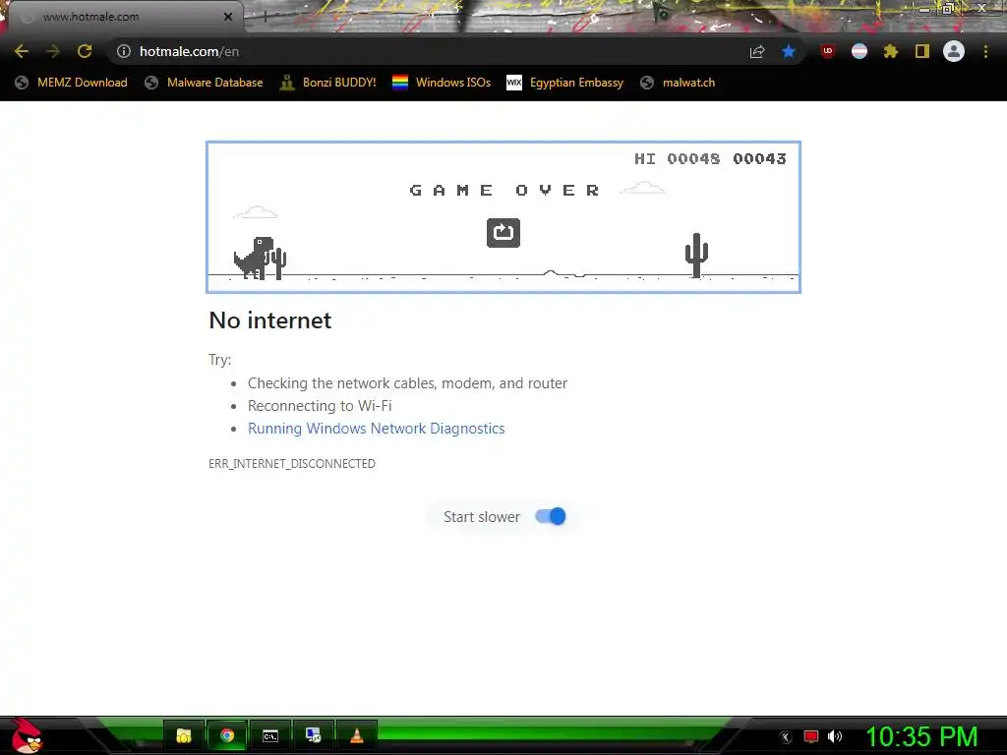This screenshot has width=1007, height=755.
Task: Open the profile avatar menu
Action: coord(954,51)
